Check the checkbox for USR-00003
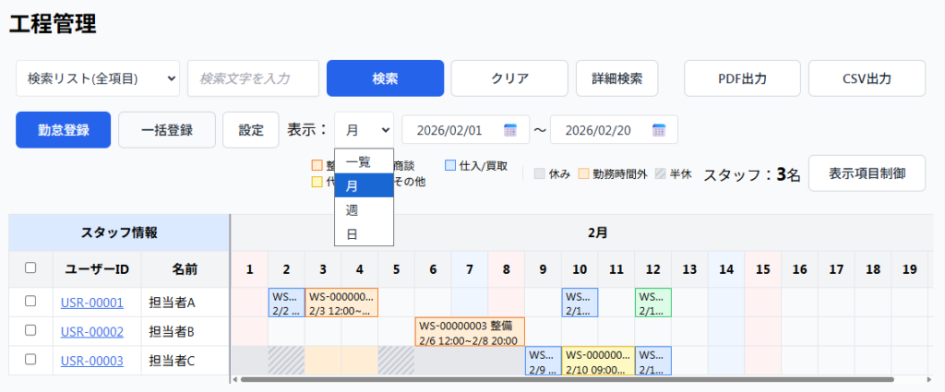This screenshot has width=945, height=392. 30,360
